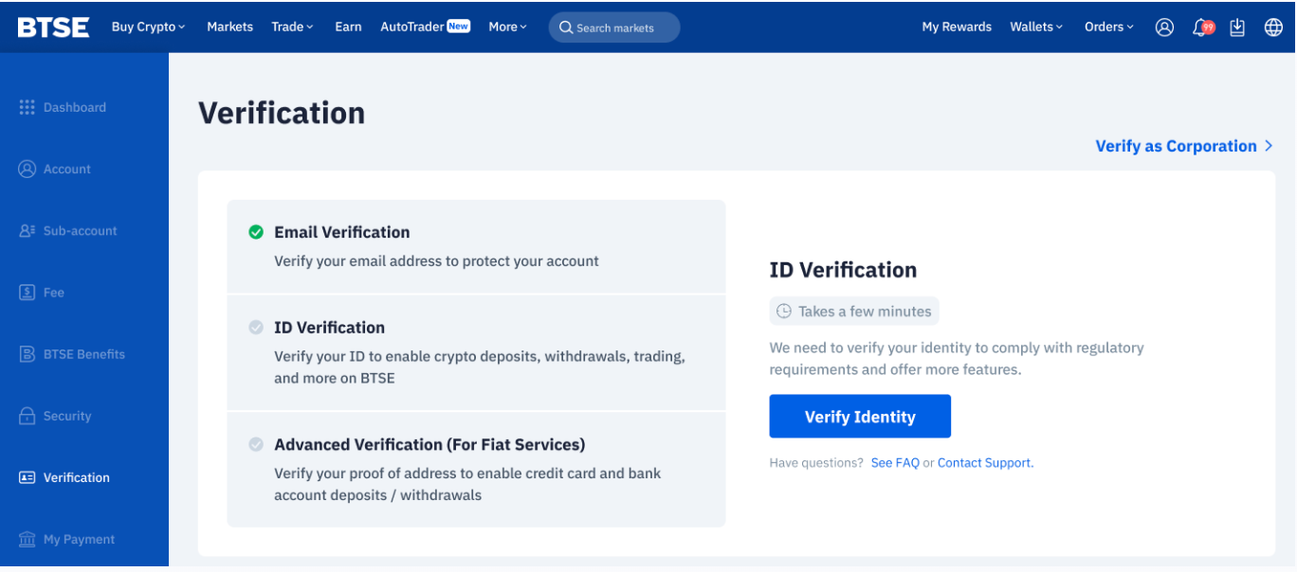The width and height of the screenshot is (1297, 572).
Task: Click the ID Verification panel heading
Action: pyautogui.click(x=843, y=270)
